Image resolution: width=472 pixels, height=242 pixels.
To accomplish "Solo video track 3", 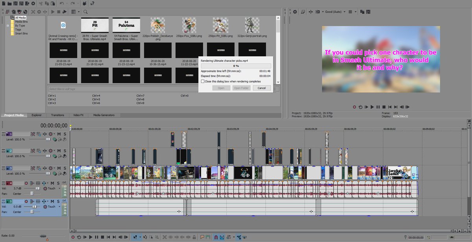I will pos(65,168).
